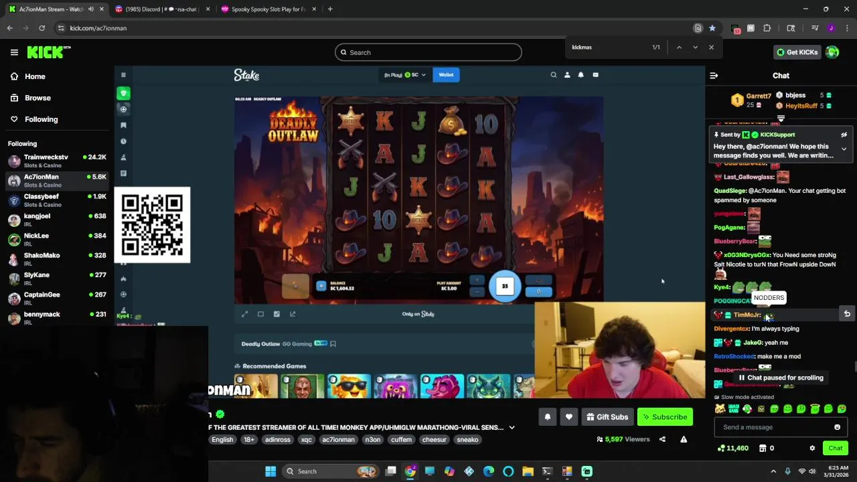Reload the page in Chrome
Image resolution: width=857 pixels, height=482 pixels.
(42, 28)
